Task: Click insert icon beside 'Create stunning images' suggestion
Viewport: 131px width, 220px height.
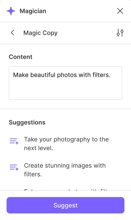Action: [x=14, y=167]
